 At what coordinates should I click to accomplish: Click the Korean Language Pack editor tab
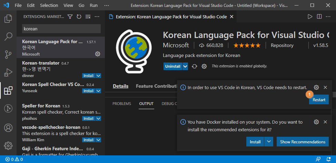coord(171,17)
